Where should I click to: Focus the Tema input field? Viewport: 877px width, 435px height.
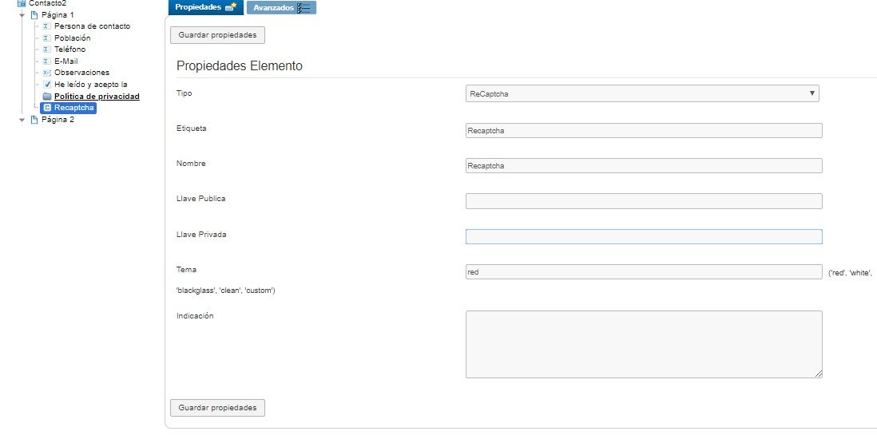(644, 271)
